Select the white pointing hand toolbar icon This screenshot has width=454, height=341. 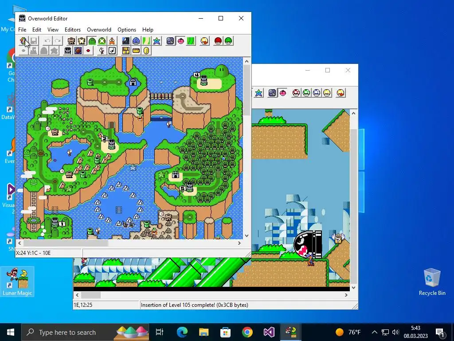(102, 51)
